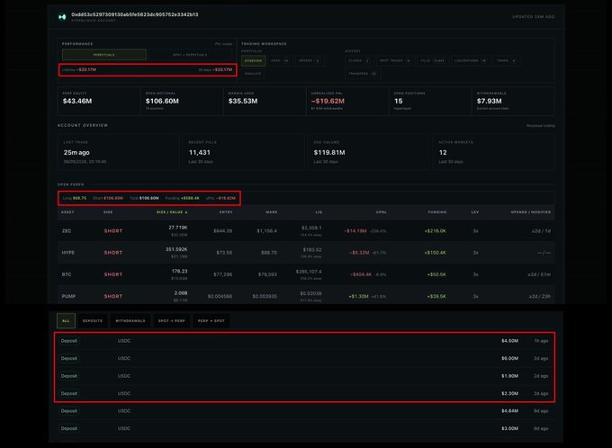Viewport: 612px width, 448px height.
Task: Click the Last Trade 25m ago card
Action: pyautogui.click(x=117, y=152)
